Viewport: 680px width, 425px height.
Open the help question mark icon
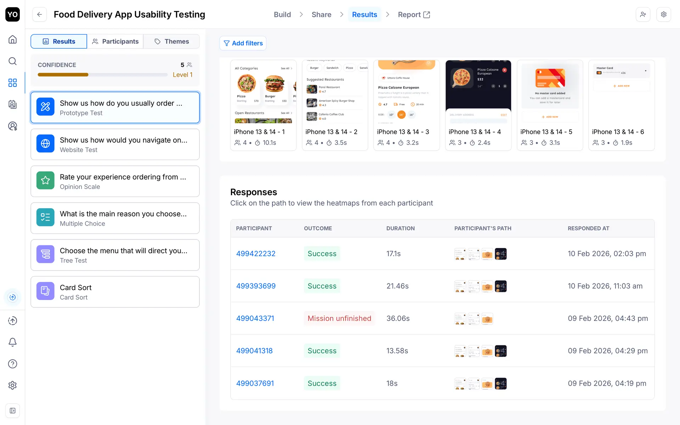pyautogui.click(x=12, y=364)
